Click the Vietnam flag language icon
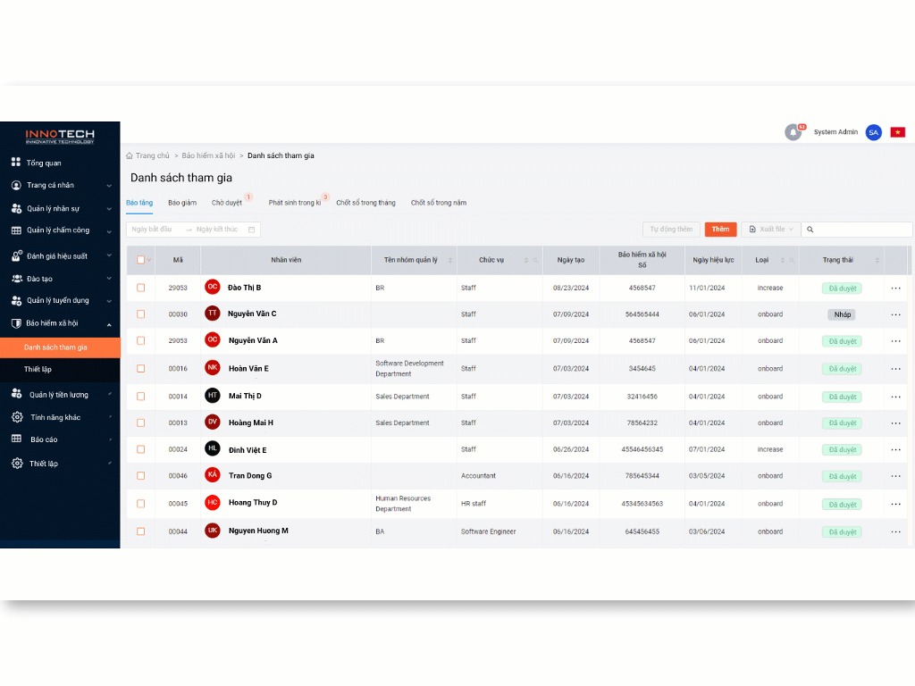The width and height of the screenshot is (915, 686). pos(898,132)
